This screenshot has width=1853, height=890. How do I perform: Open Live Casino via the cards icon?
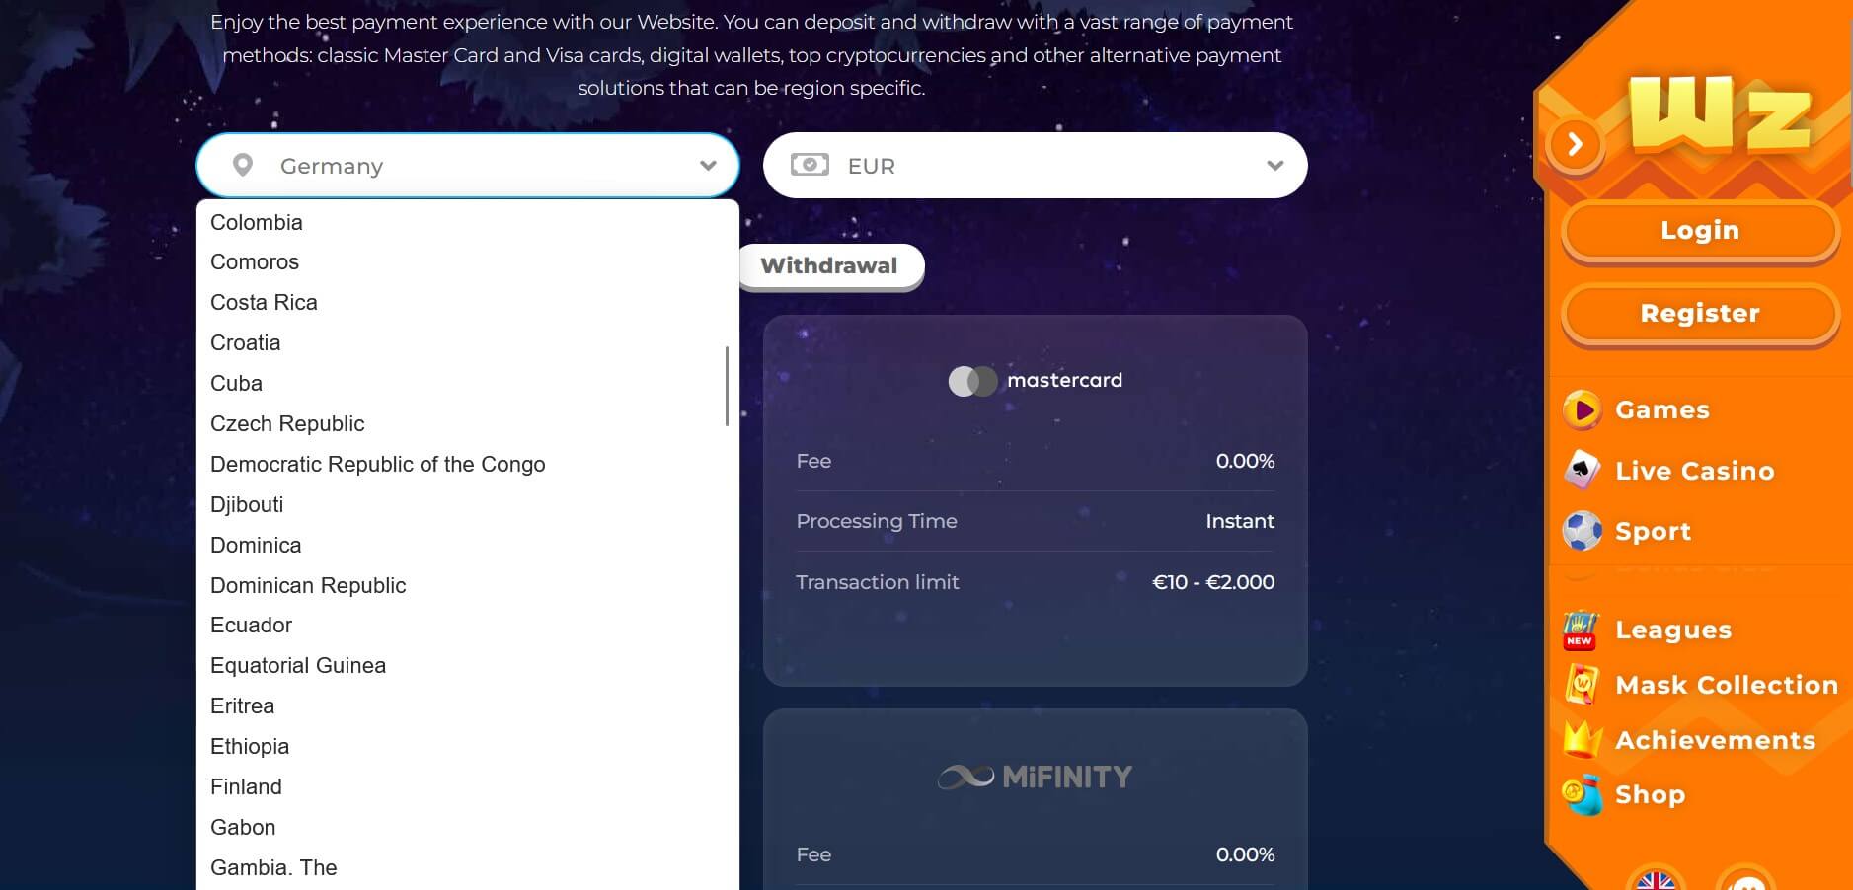coord(1582,471)
